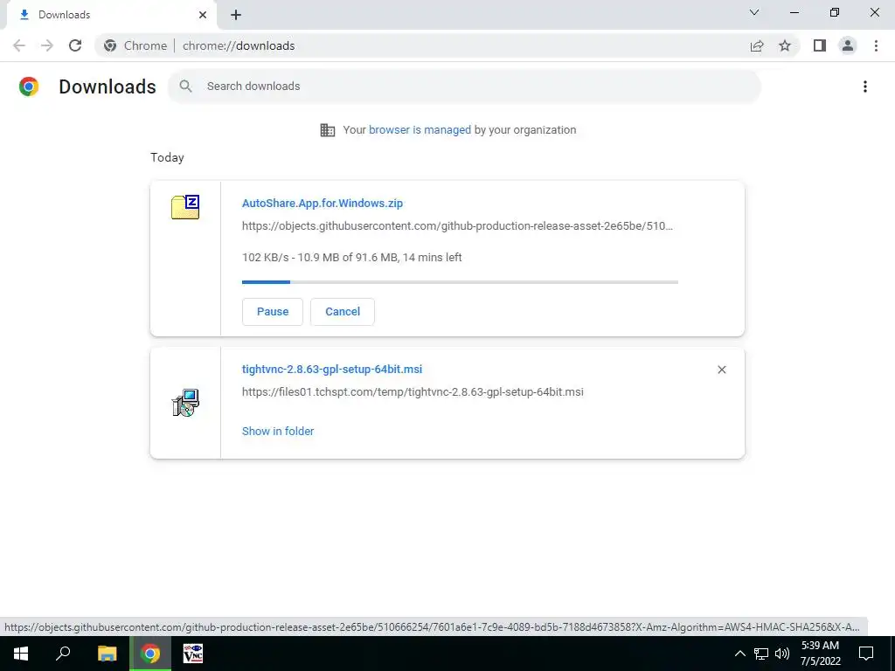Bookmark this tab with the star icon

click(785, 45)
